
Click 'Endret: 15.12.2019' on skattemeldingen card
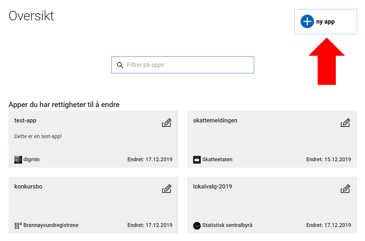point(329,159)
